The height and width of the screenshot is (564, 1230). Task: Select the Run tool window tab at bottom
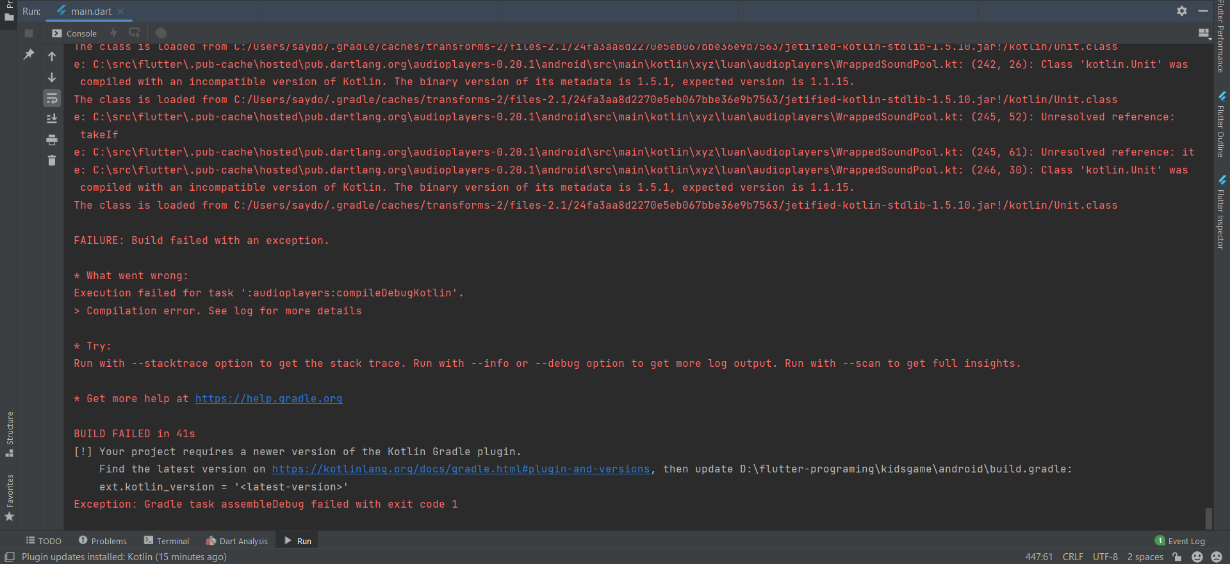pos(298,541)
